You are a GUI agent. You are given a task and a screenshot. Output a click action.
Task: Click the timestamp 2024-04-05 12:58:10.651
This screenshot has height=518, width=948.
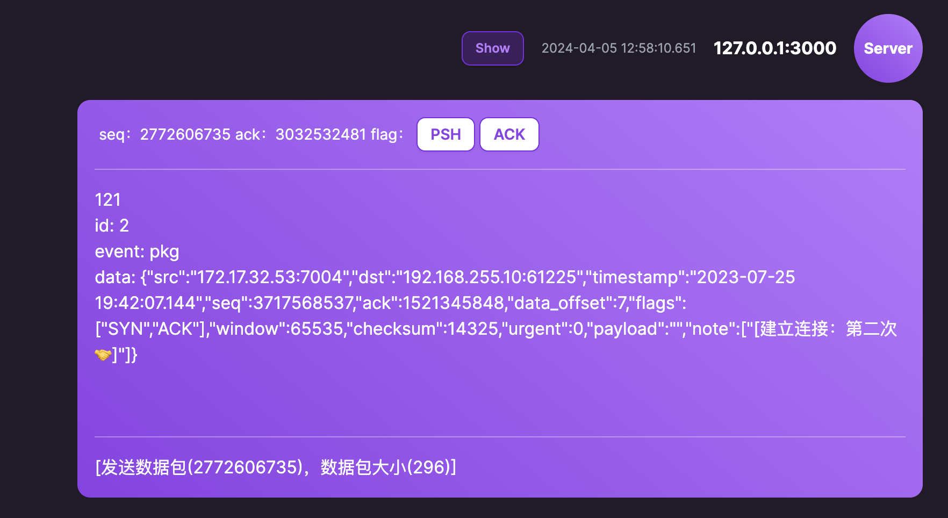[619, 48]
